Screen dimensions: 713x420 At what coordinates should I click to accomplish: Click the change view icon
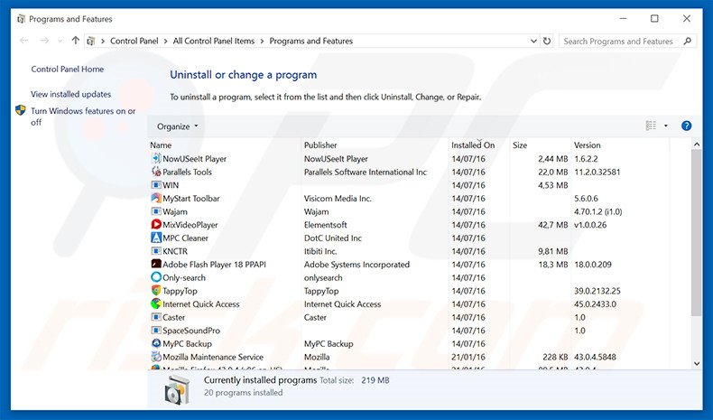click(x=652, y=126)
